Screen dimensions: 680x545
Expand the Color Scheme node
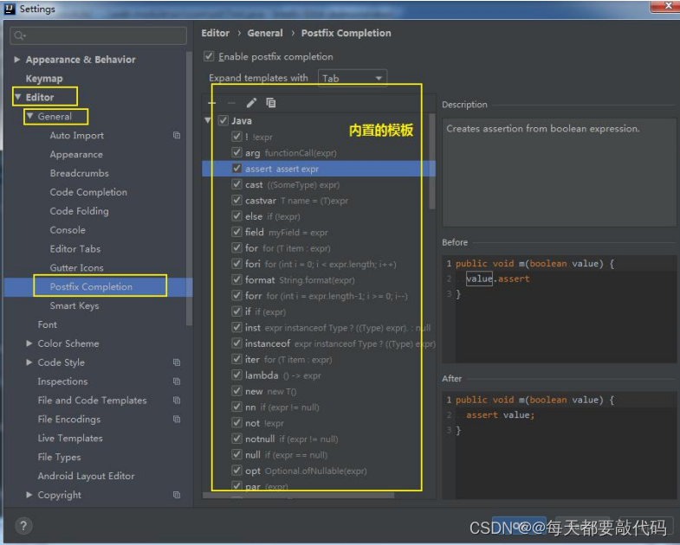click(x=29, y=343)
